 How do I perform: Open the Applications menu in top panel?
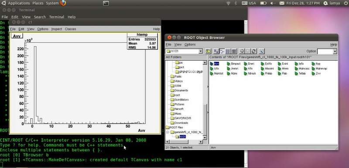19,3
